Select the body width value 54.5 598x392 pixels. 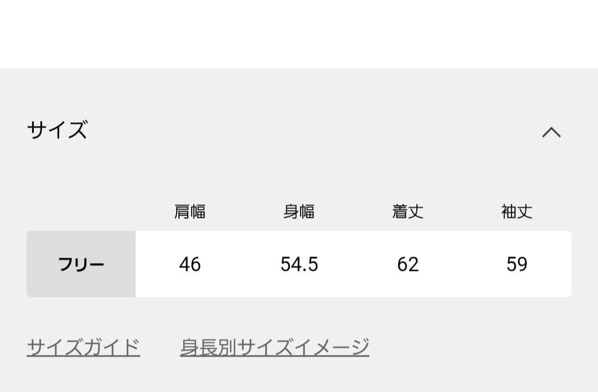[299, 264]
